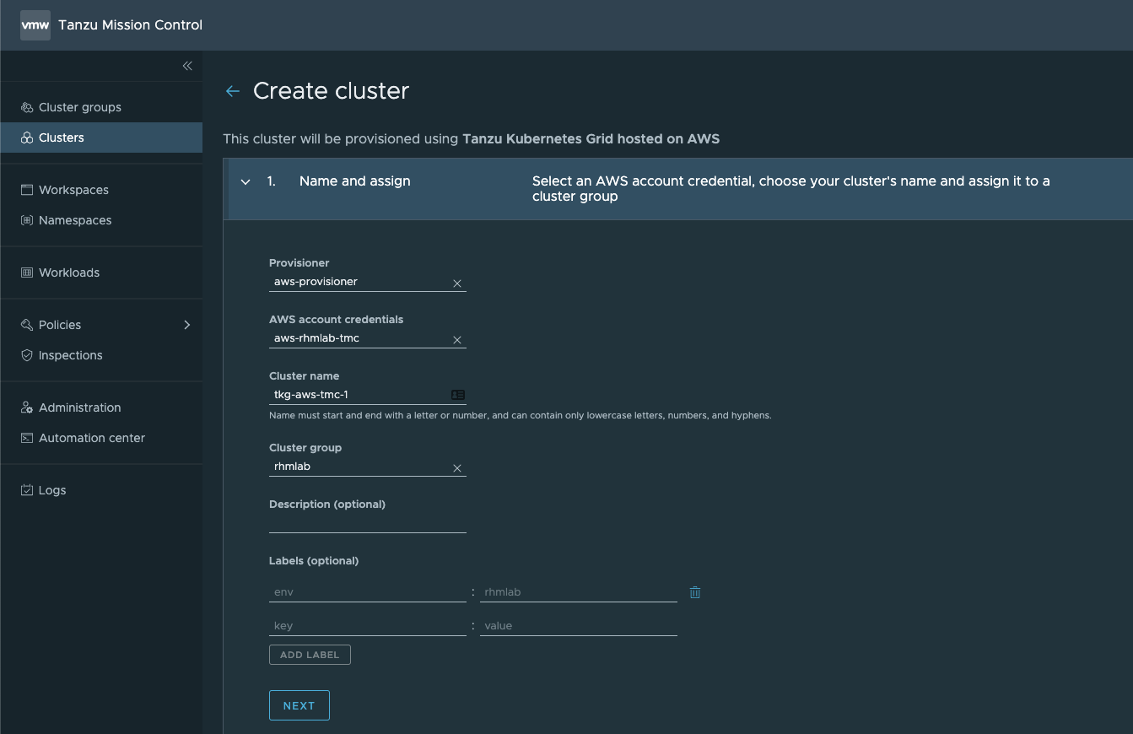This screenshot has height=734, width=1133.
Task: Click the Workspaces sidebar icon
Action: (x=27, y=190)
